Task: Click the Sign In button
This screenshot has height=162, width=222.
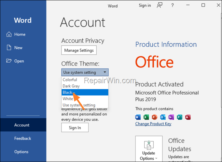Action: click(75, 127)
